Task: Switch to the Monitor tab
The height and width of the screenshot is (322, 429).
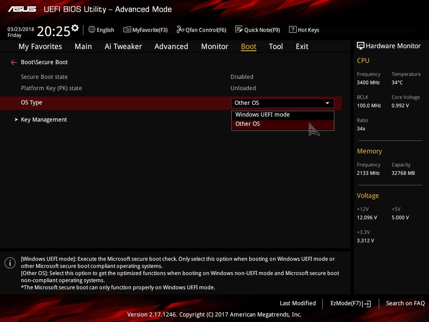Action: pyautogui.click(x=214, y=47)
